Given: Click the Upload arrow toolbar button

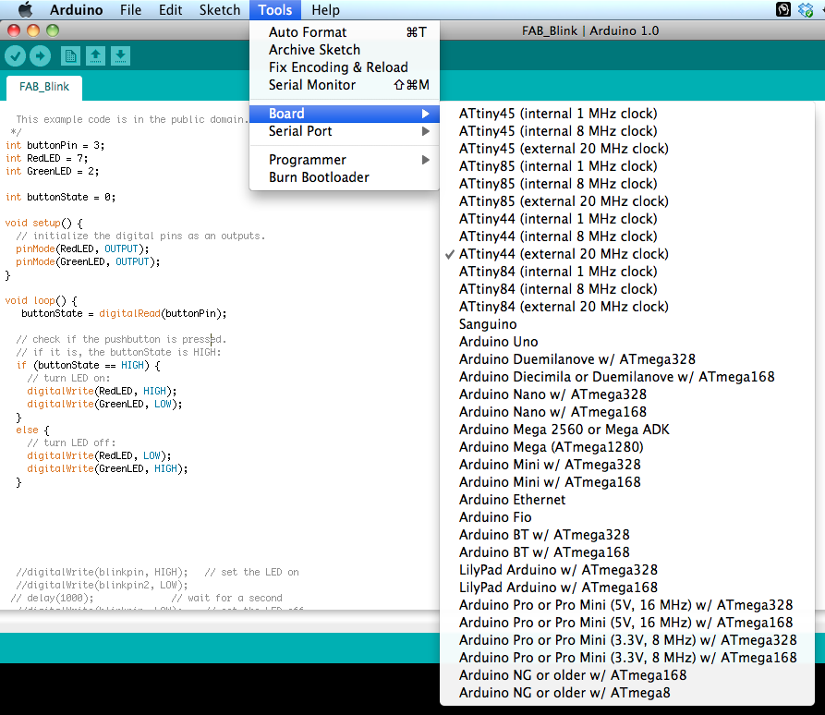Looking at the screenshot, I should coord(40,55).
